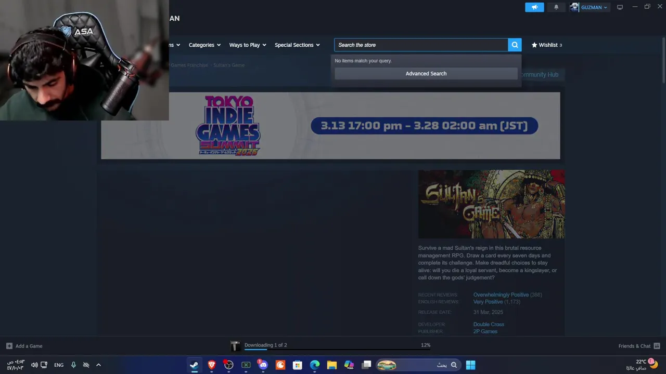Click the Big Picture mode monitor icon
Screen dimensions: 666x374
pos(620,7)
